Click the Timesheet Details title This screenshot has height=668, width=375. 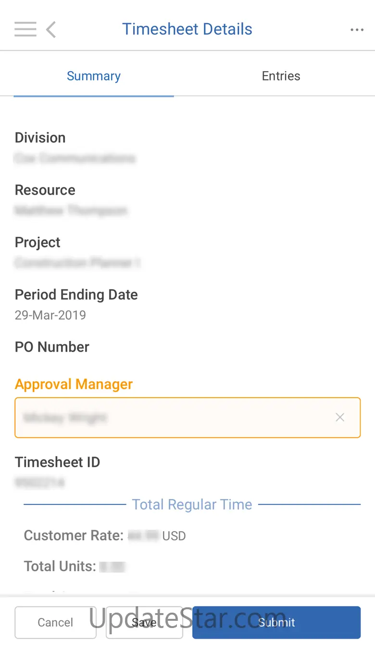(x=187, y=29)
